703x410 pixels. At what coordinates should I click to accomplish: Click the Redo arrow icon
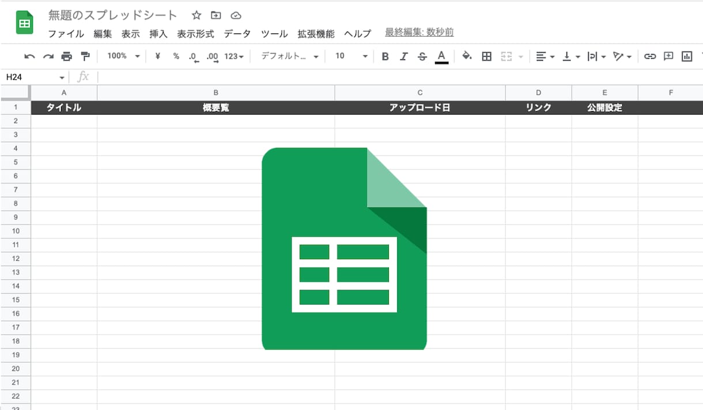48,56
